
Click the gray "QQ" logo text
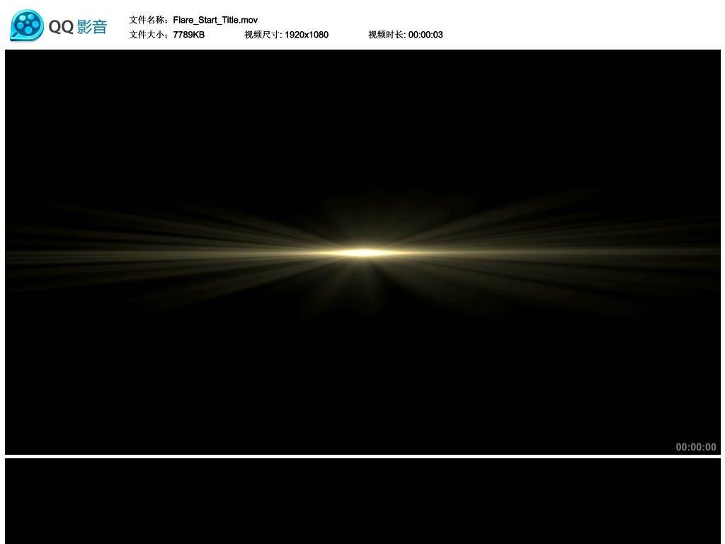(61, 27)
